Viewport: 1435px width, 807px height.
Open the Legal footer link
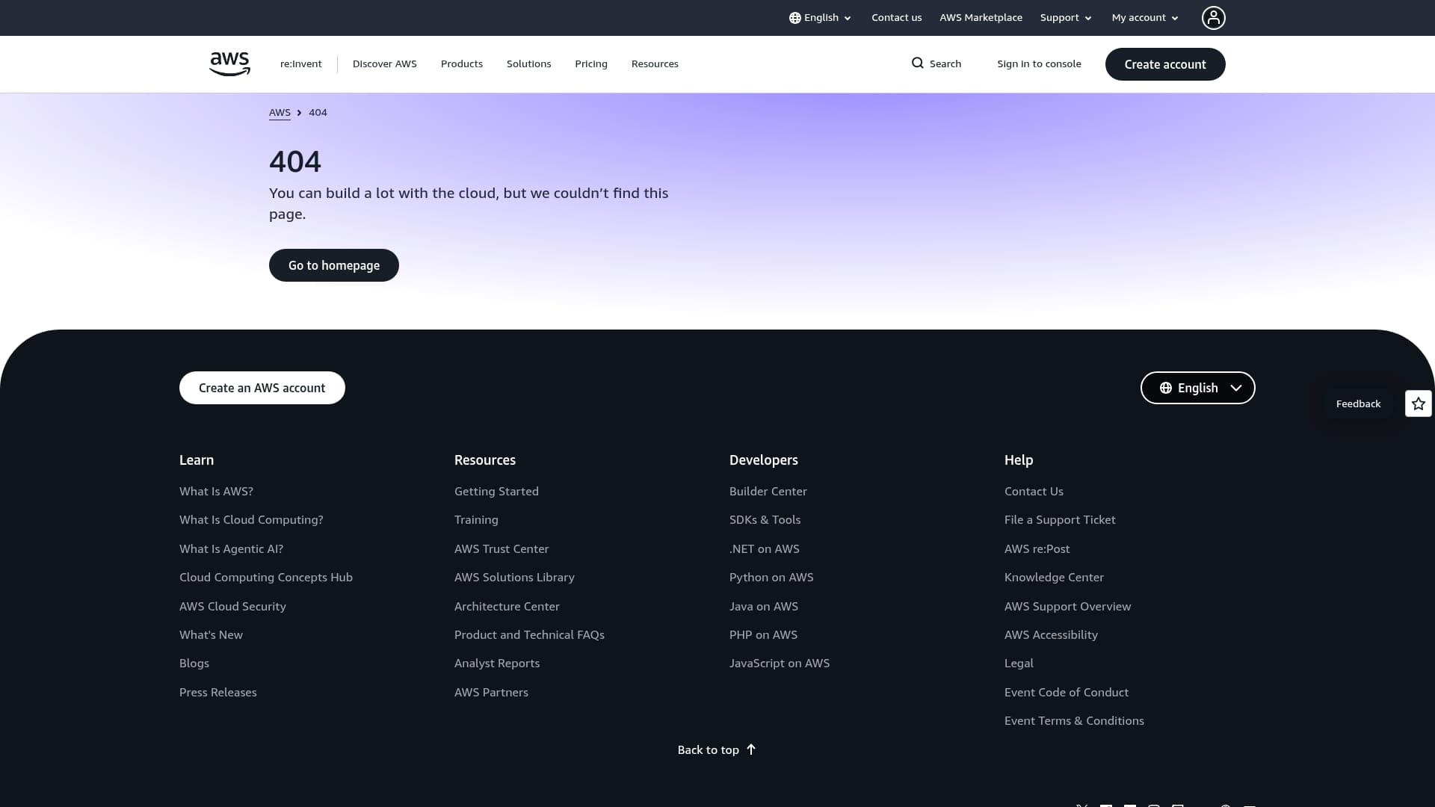tap(1019, 664)
